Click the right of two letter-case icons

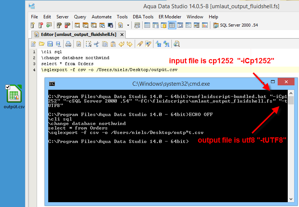coord(167,44)
